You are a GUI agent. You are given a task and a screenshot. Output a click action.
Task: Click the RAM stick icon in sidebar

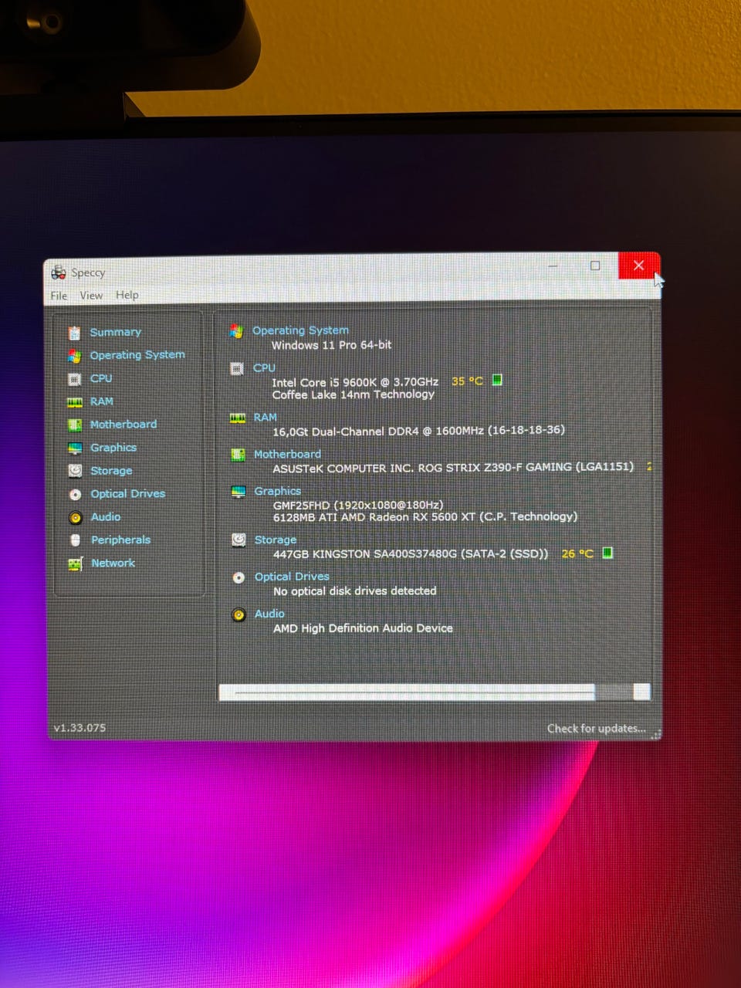(x=74, y=402)
